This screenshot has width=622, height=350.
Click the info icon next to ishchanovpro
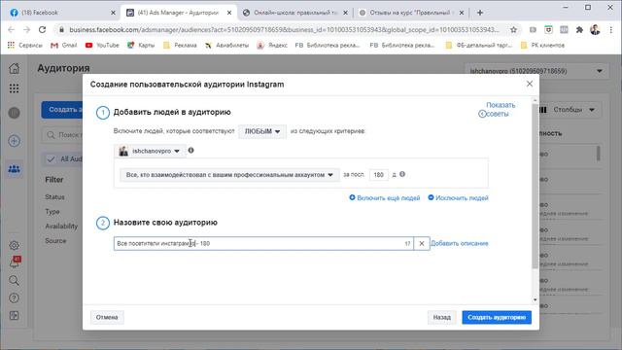(190, 151)
